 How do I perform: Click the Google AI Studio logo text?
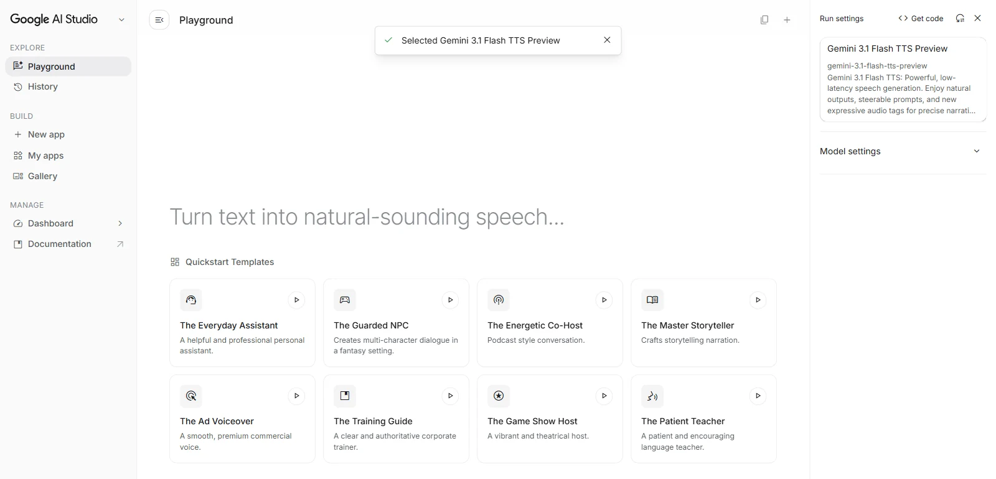54,19
